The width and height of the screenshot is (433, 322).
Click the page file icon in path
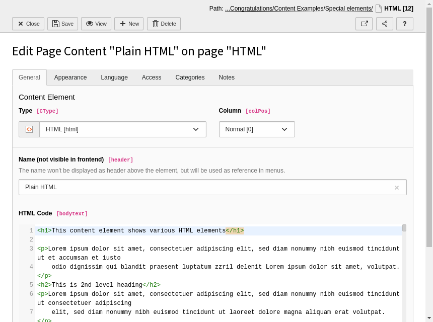tap(379, 9)
